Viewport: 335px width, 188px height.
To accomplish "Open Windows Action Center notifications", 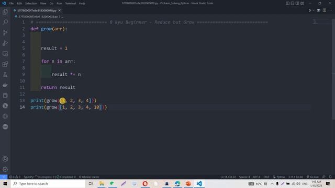I will pos(328,183).
